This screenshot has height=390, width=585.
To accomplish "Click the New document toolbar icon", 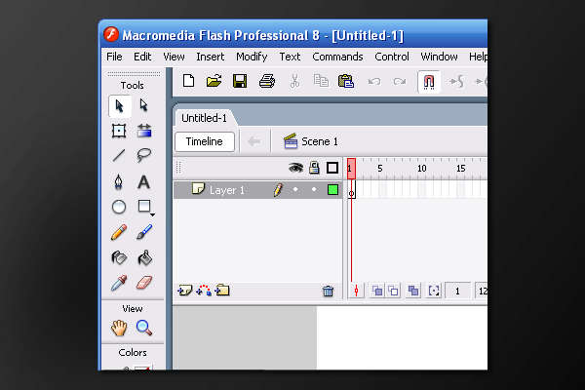I will pyautogui.click(x=188, y=81).
